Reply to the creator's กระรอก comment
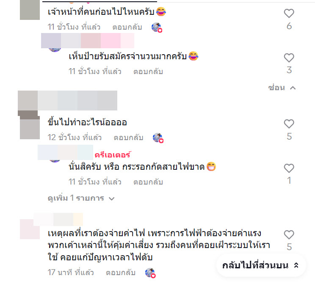This screenshot has width=315, height=284. [x=148, y=182]
